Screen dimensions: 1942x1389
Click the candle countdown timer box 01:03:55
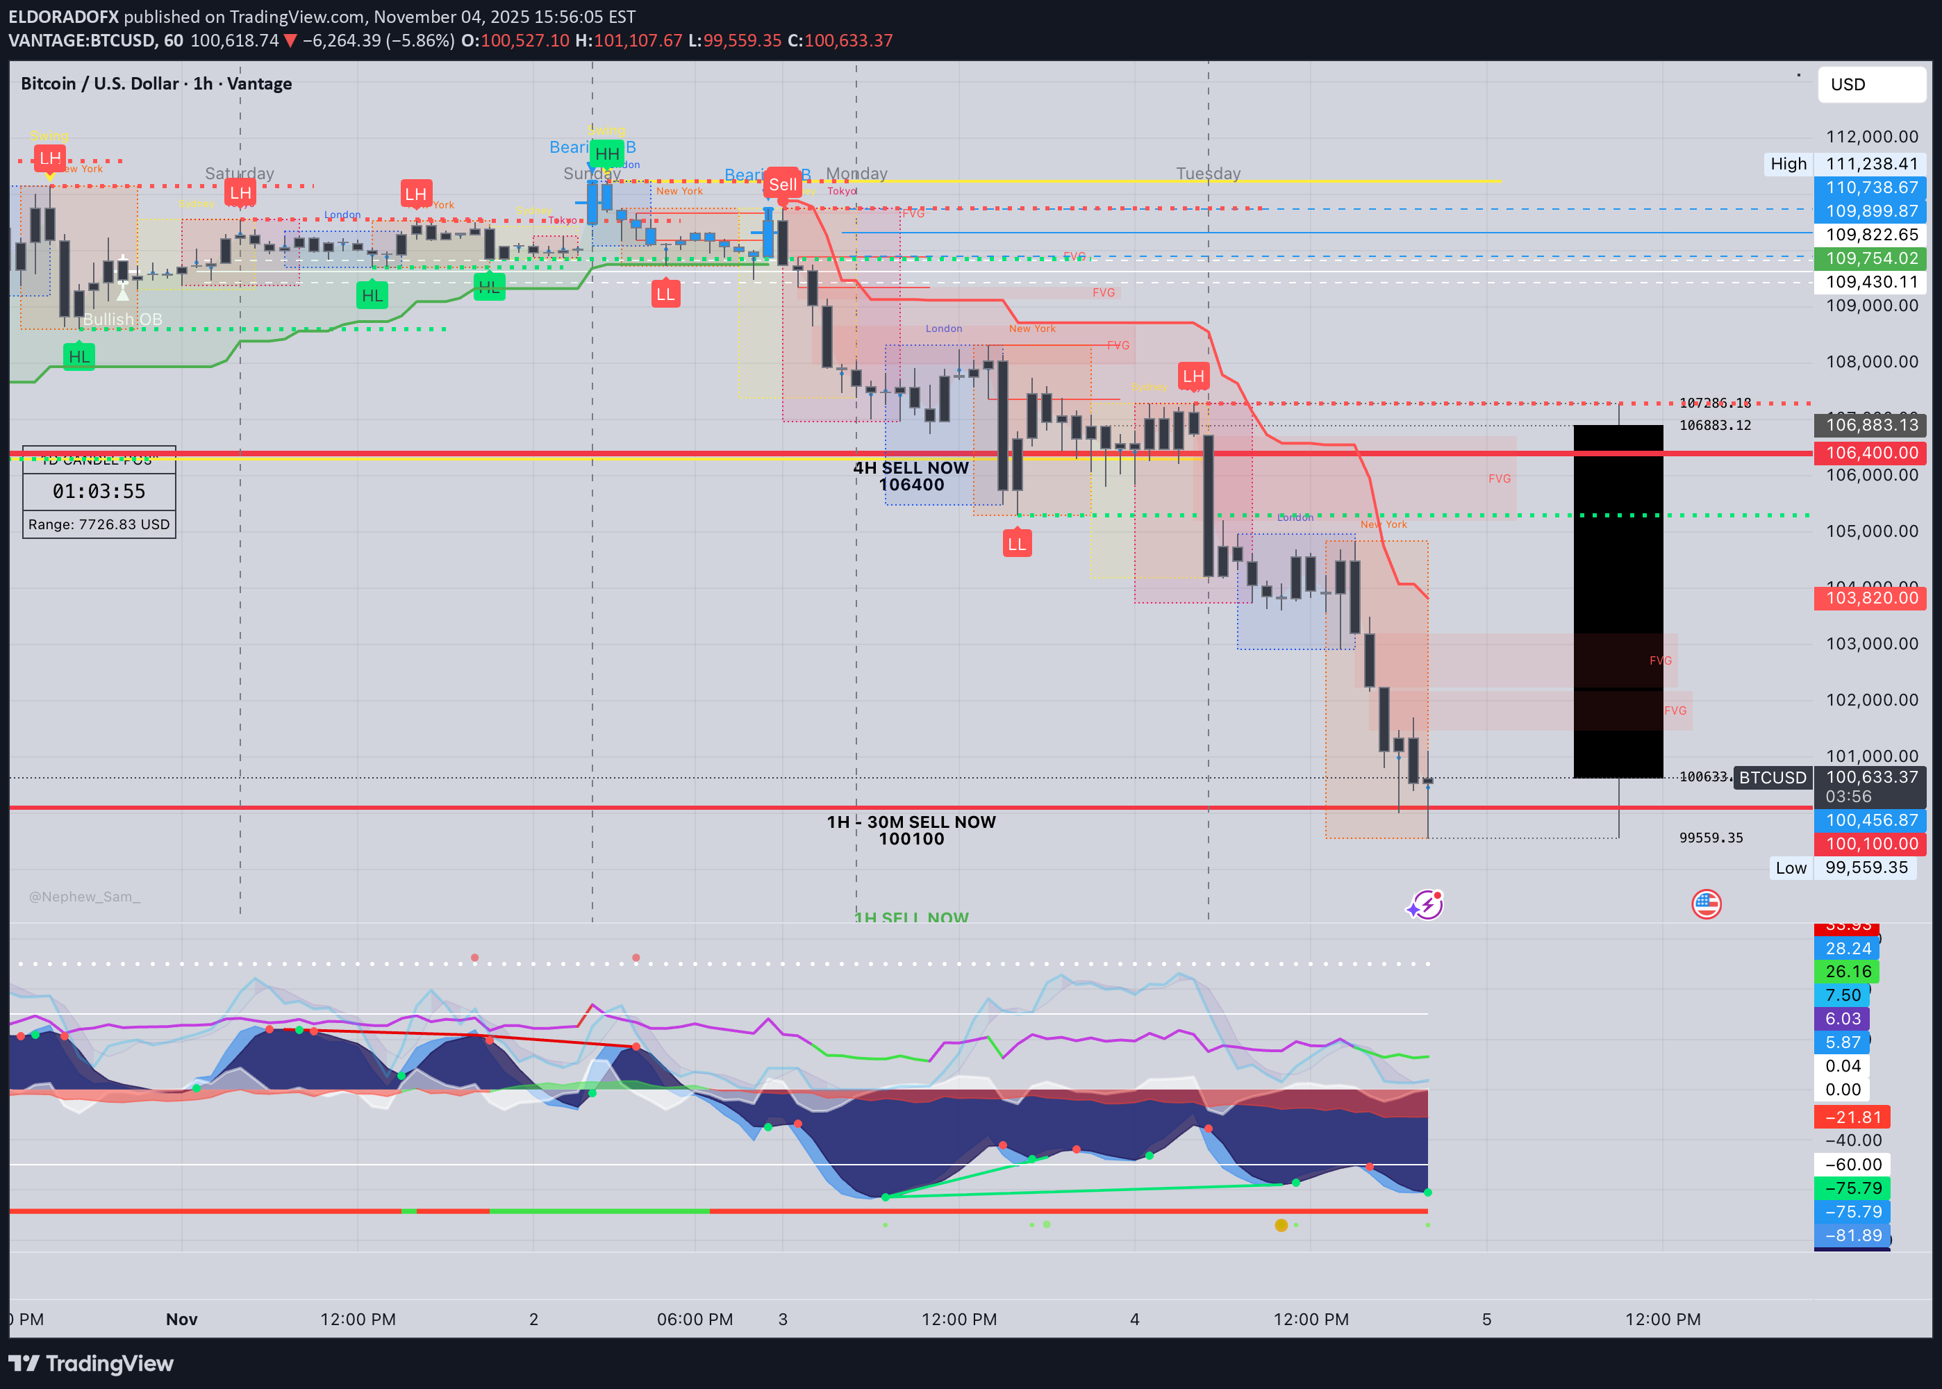(99, 491)
